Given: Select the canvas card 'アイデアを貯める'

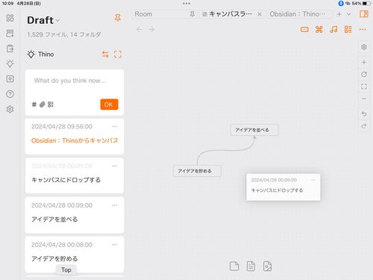Looking at the screenshot, I should point(197,171).
